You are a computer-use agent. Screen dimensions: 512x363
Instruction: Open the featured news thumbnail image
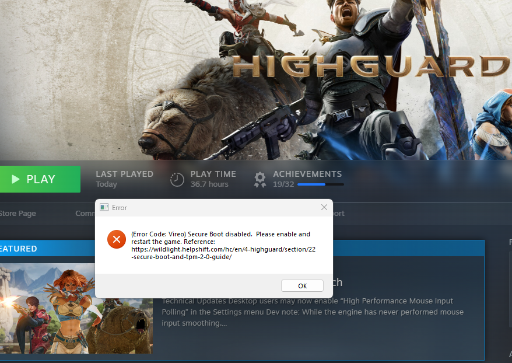point(76,310)
